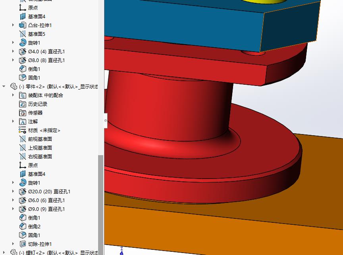
Task: Click the 注解 annotations folder icon
Action: coord(23,121)
